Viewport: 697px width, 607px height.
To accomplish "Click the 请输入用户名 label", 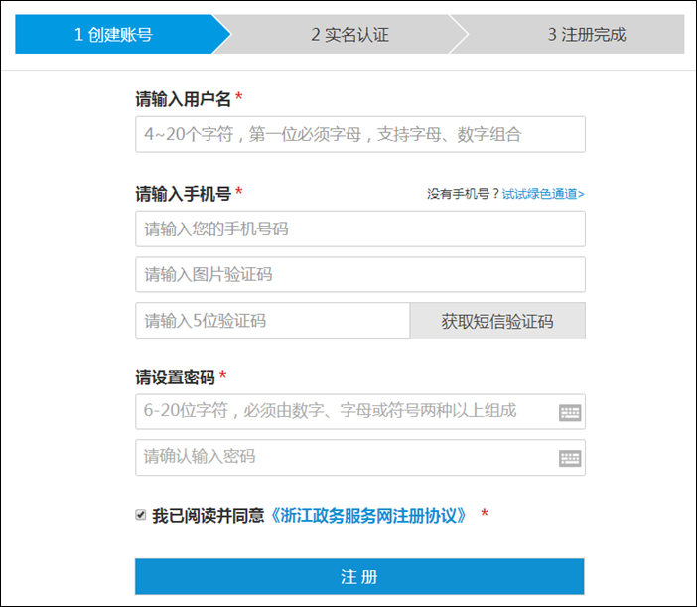I will point(183,99).
